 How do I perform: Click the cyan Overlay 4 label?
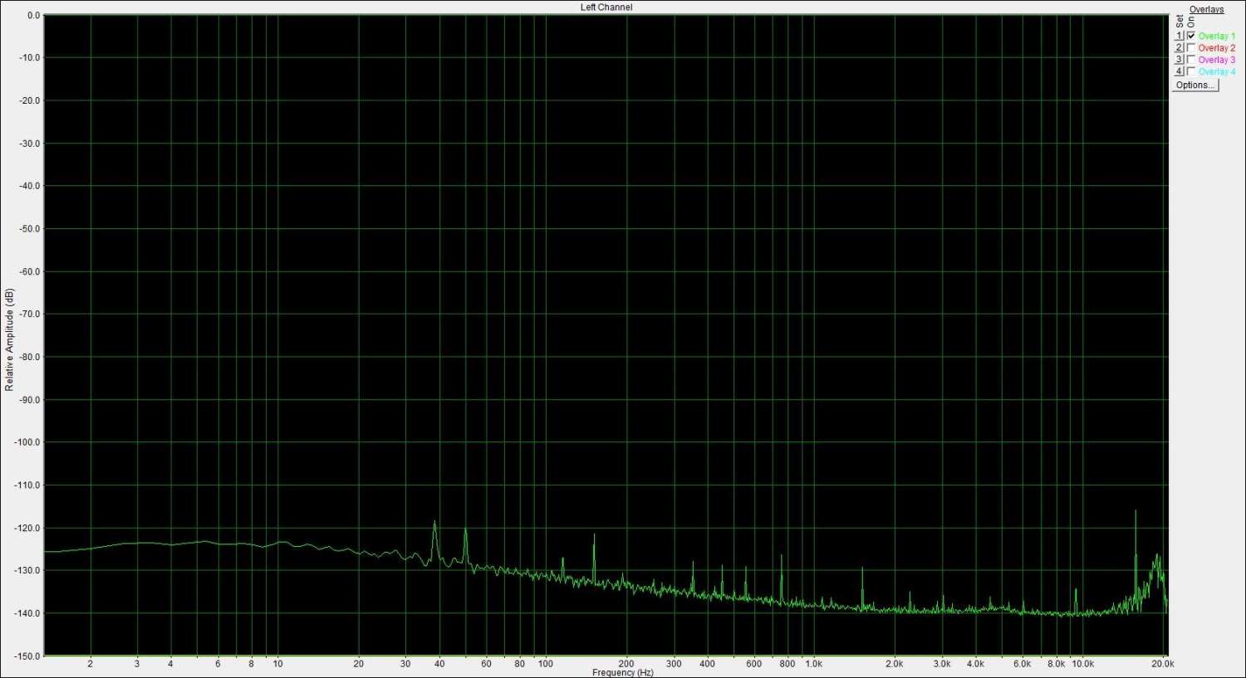click(1217, 71)
